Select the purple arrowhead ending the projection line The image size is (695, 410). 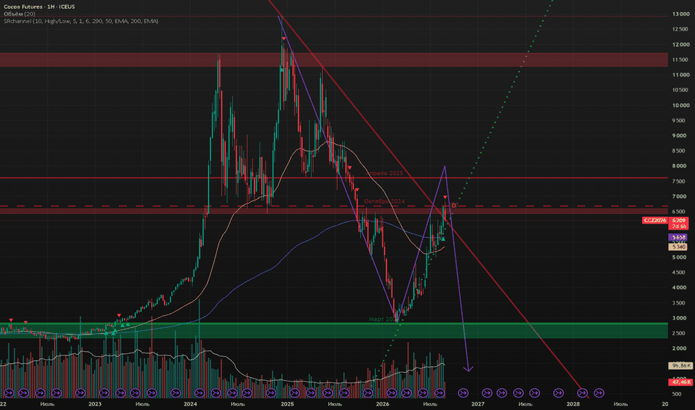coord(468,368)
